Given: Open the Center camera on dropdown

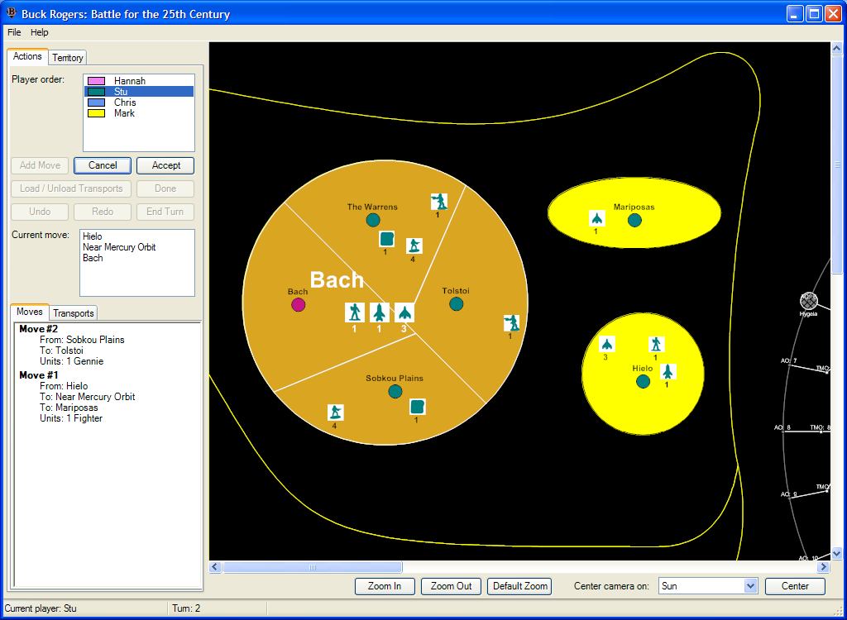Looking at the screenshot, I should (x=750, y=586).
